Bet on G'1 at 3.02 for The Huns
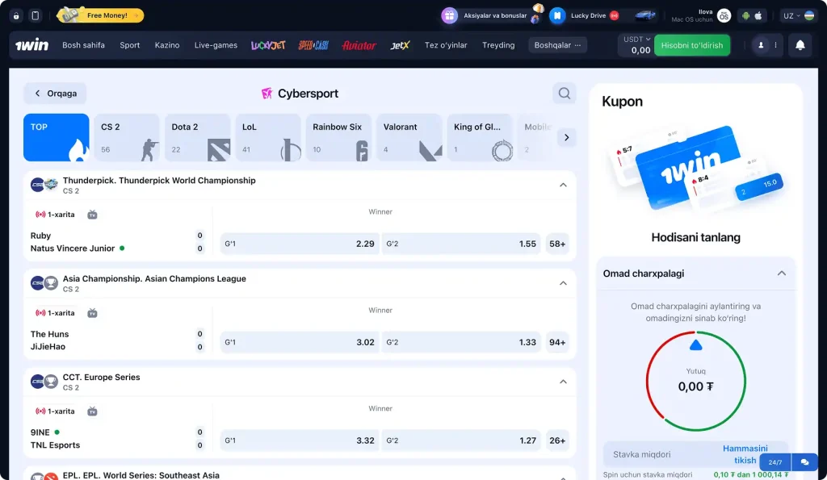 300,343
